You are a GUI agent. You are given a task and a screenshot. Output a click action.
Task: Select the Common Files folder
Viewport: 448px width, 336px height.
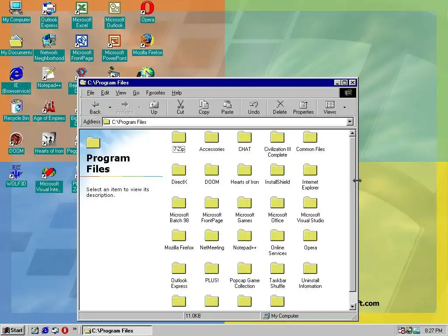pyautogui.click(x=310, y=142)
